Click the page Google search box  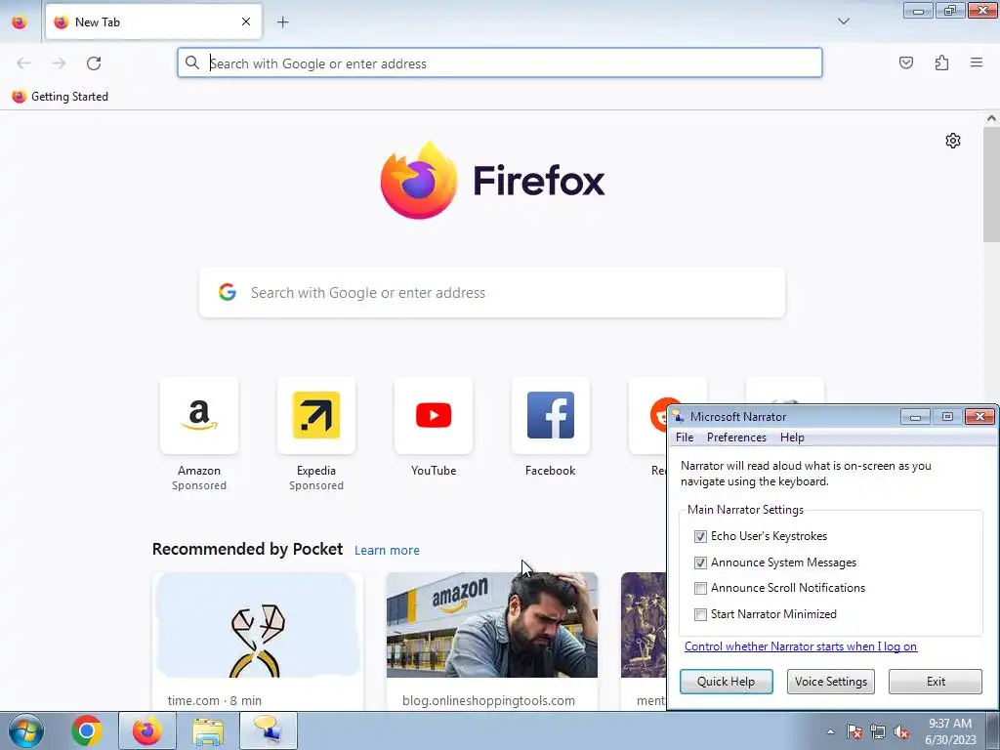[492, 293]
